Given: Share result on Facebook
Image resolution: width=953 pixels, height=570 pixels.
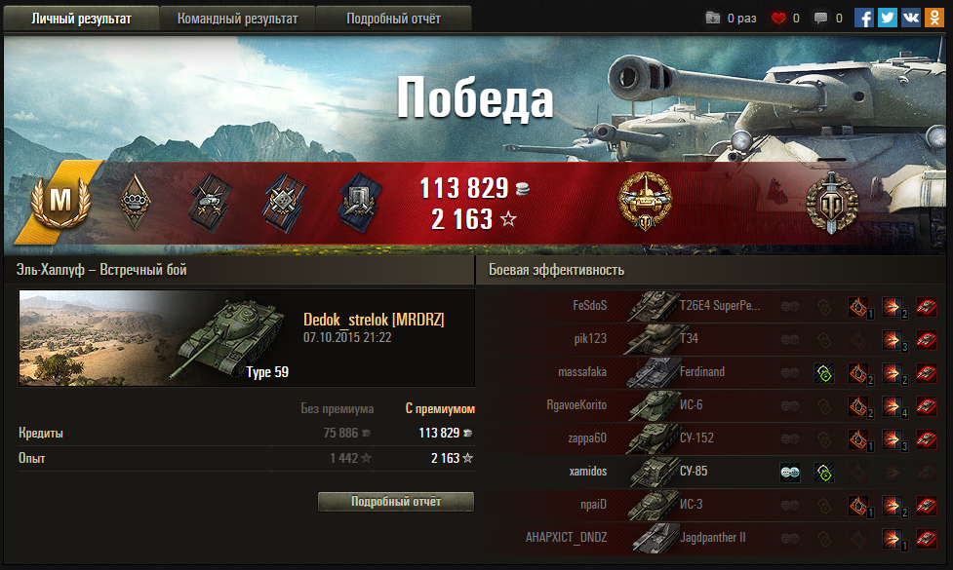Looking at the screenshot, I should pyautogui.click(x=863, y=18).
